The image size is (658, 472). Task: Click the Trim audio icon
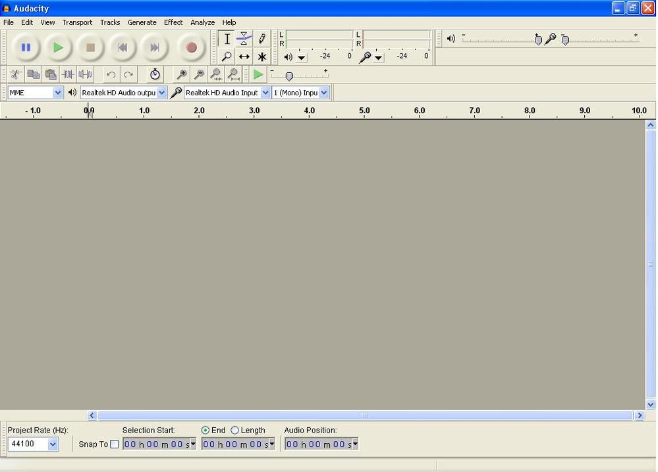(68, 74)
